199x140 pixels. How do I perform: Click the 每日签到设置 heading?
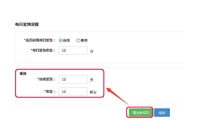[27, 24]
